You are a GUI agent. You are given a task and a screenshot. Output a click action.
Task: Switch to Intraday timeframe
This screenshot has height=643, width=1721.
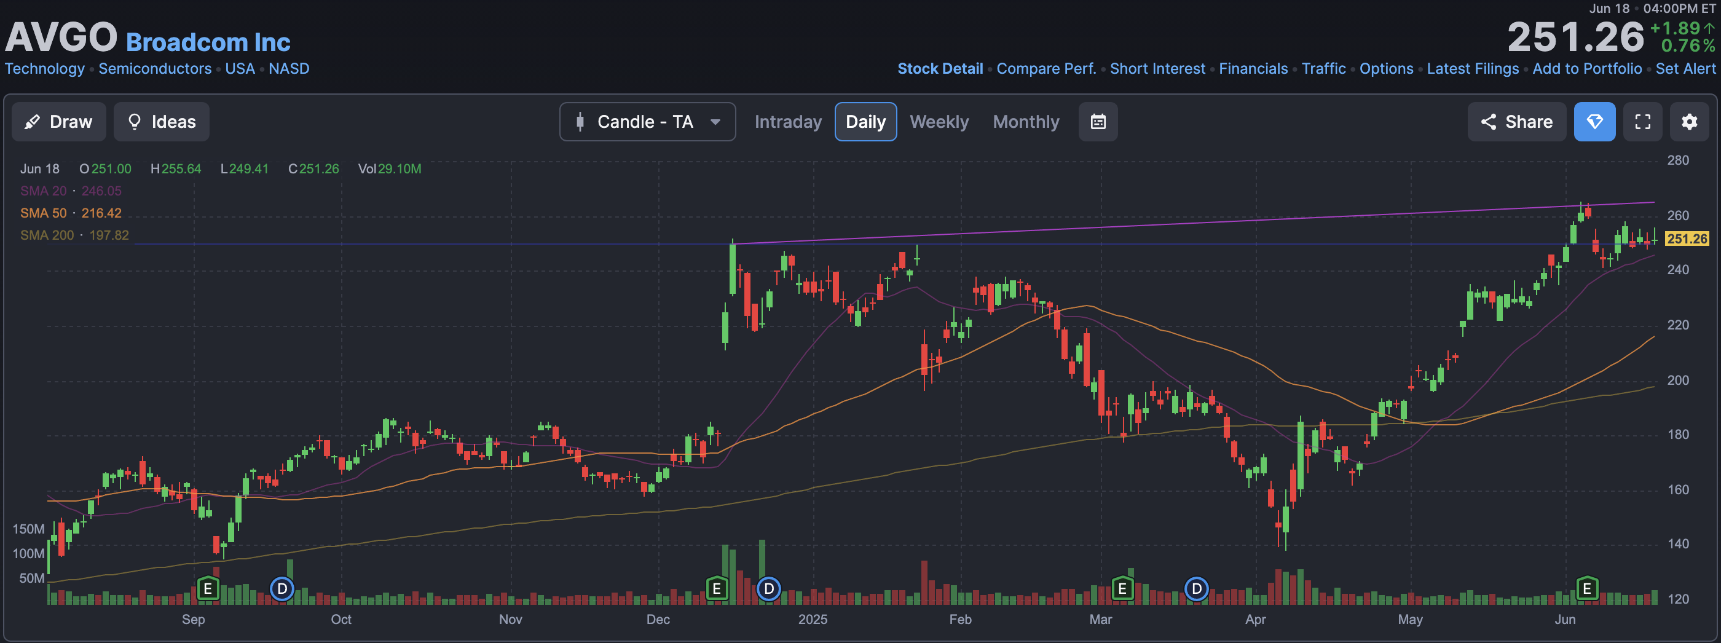click(788, 122)
